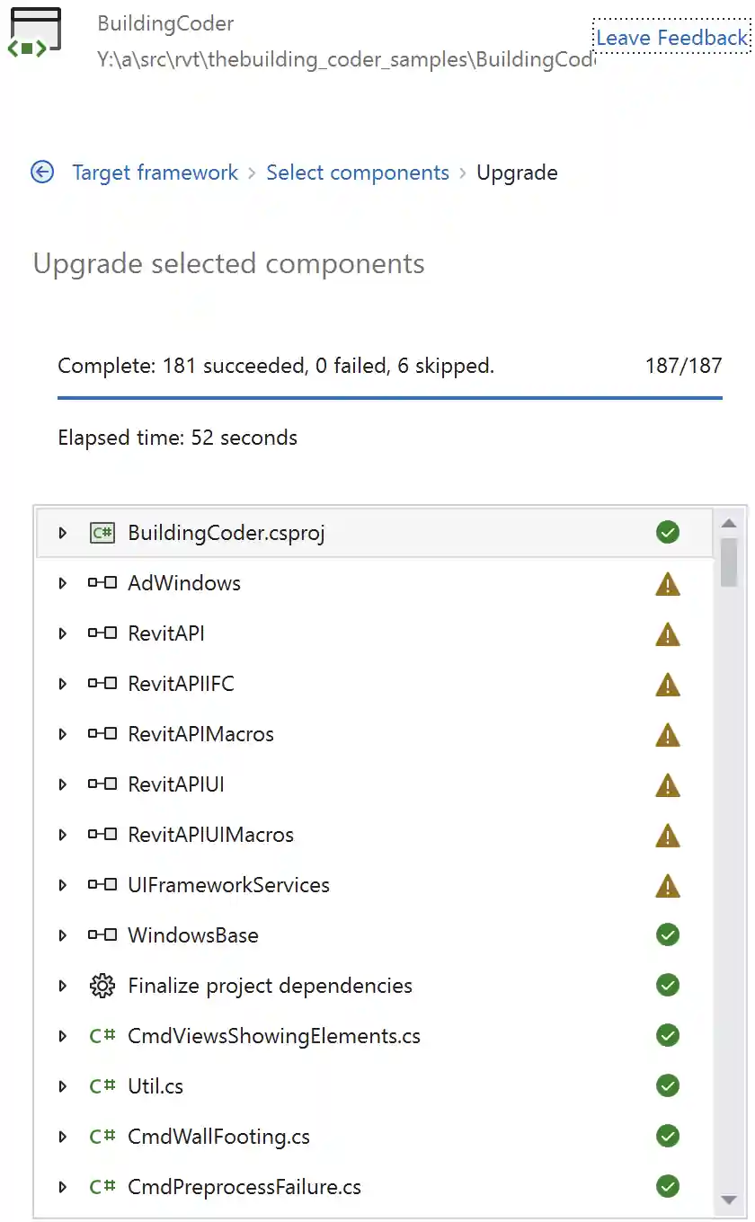Click the green success icon for WindowsBase
755x1222 pixels.
coord(668,934)
